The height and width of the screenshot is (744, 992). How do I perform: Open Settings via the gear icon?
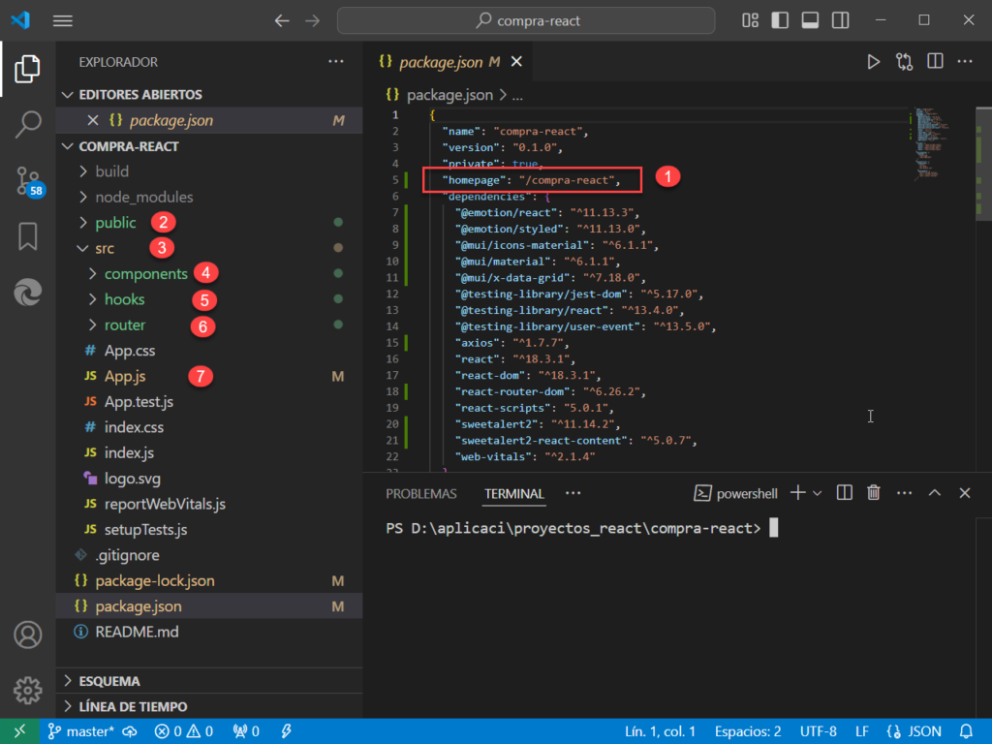tap(27, 691)
